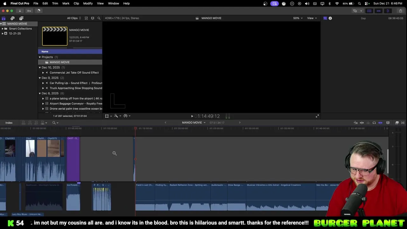Click the Name column header
The image size is (407, 229).
(x=70, y=52)
